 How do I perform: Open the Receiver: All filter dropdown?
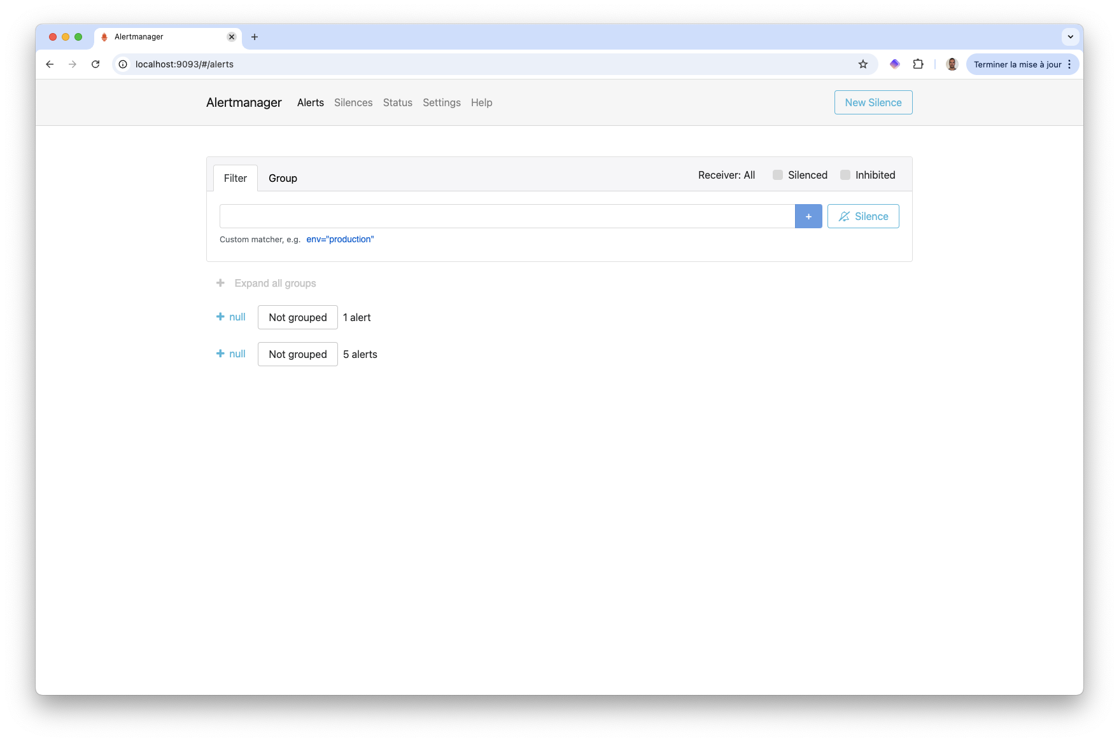[726, 175]
